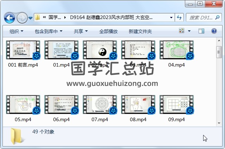This screenshot has height=149, width=225.
Task: Select the 05.mp4 video thumbnail
Action: tap(23, 105)
